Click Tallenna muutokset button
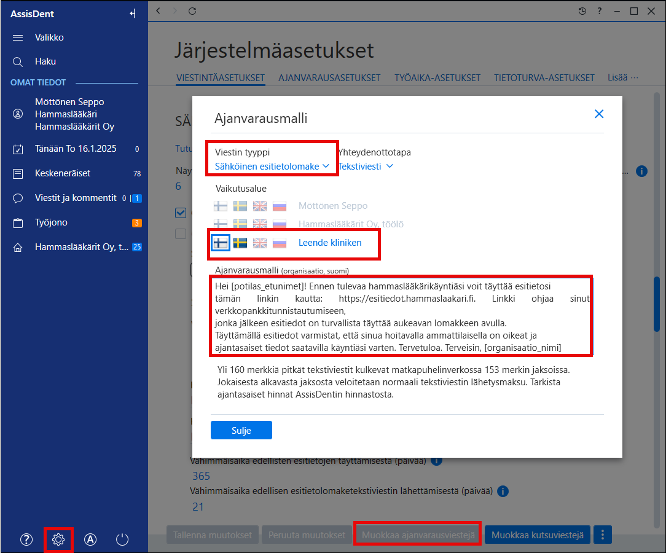666x553 pixels. pyautogui.click(x=213, y=535)
